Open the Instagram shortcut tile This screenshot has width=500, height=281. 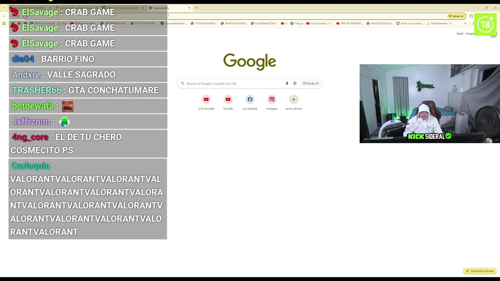[272, 103]
